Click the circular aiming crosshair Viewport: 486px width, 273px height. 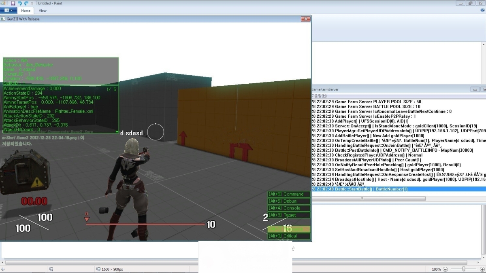[x=156, y=131]
